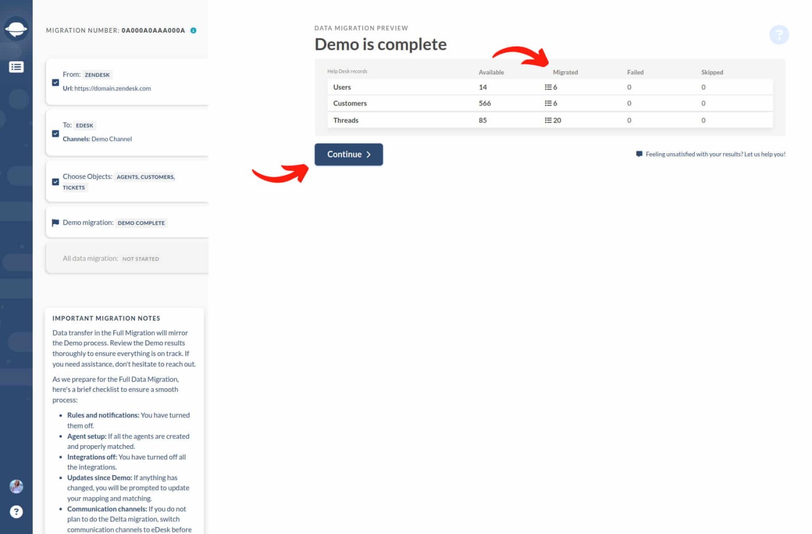Click the Continue button
The image size is (812, 534).
349,154
